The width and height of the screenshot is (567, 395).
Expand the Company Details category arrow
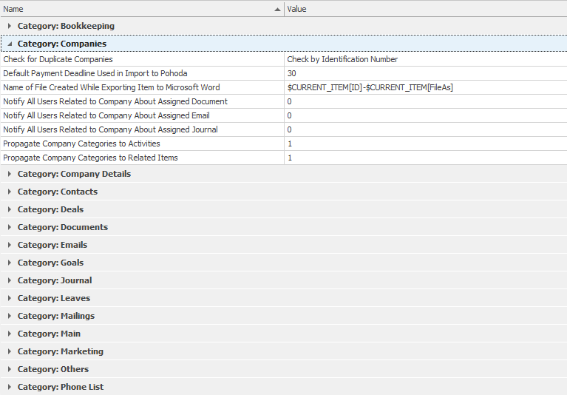(x=10, y=174)
